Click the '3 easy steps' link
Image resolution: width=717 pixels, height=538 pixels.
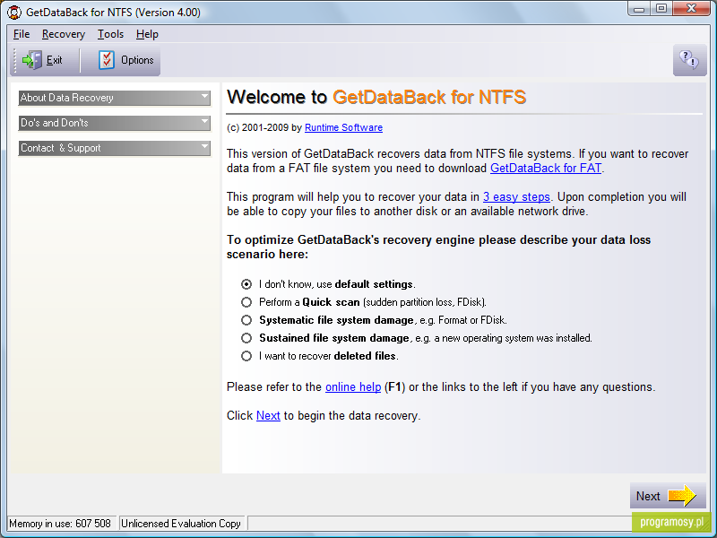(516, 196)
